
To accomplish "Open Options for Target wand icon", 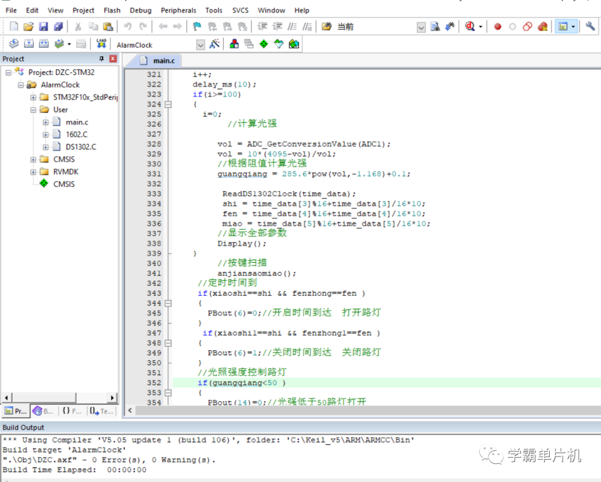I will 215,44.
